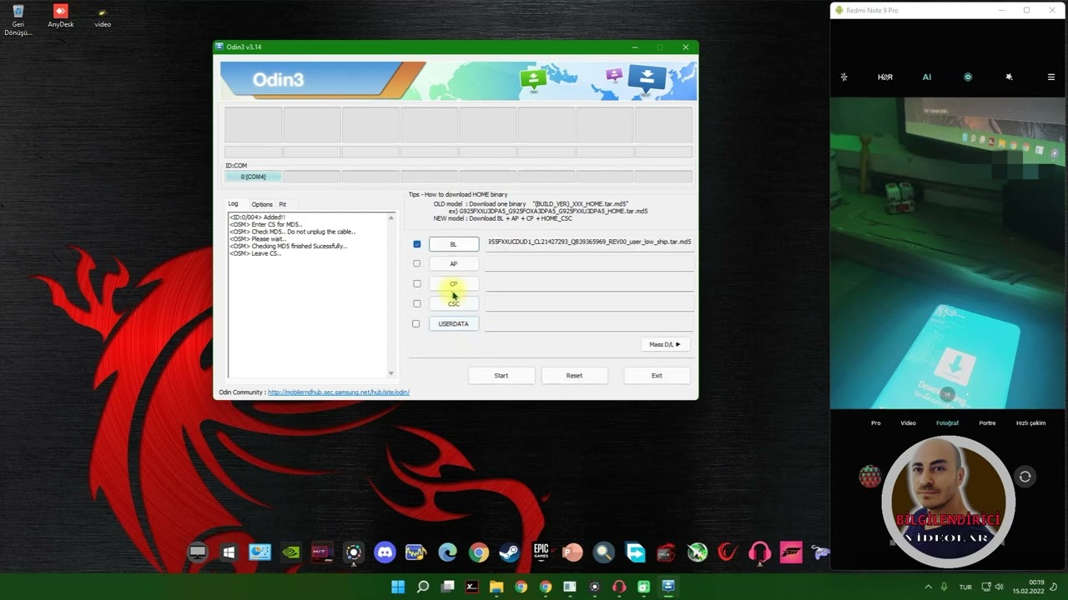
Task: Open the Mass D/L dropdown
Action: coord(665,344)
